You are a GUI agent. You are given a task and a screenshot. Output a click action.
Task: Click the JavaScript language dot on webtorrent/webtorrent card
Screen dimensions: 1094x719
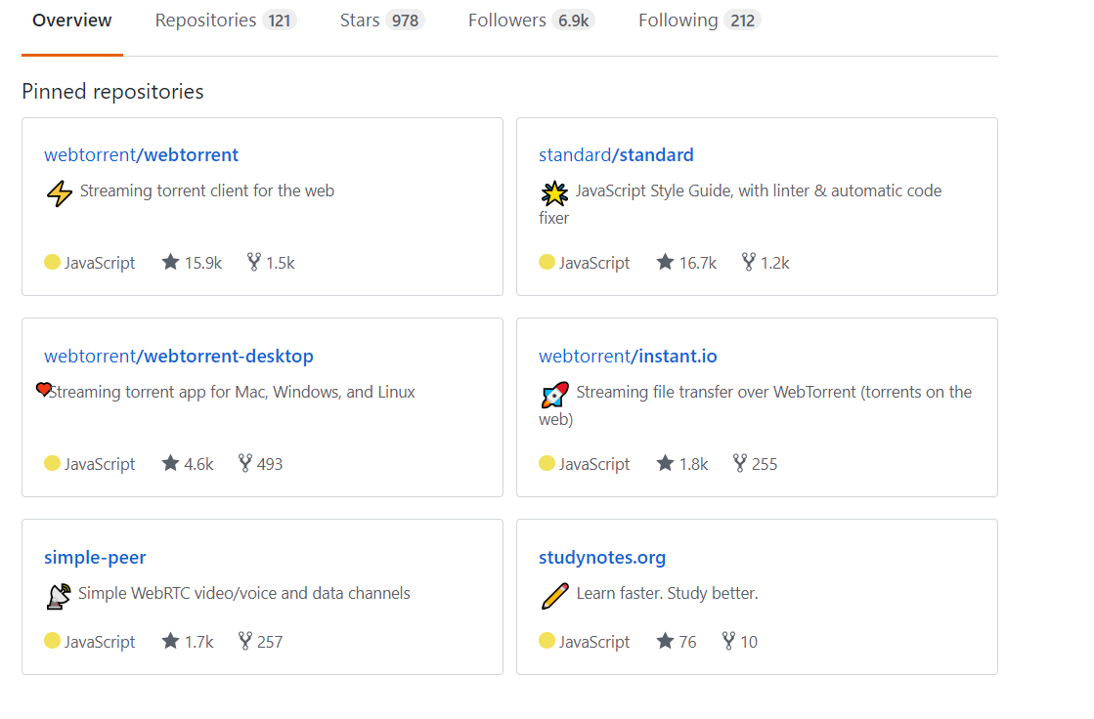click(x=52, y=262)
